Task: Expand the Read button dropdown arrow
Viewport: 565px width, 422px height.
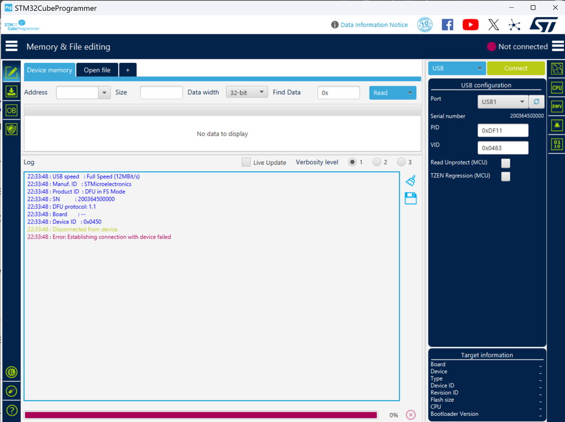Action: pos(409,93)
